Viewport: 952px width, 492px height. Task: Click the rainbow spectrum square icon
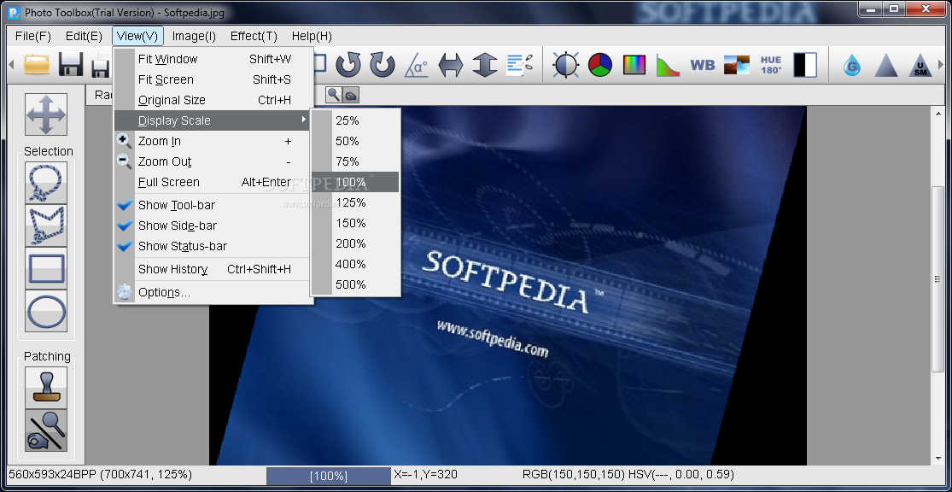pyautogui.click(x=634, y=64)
